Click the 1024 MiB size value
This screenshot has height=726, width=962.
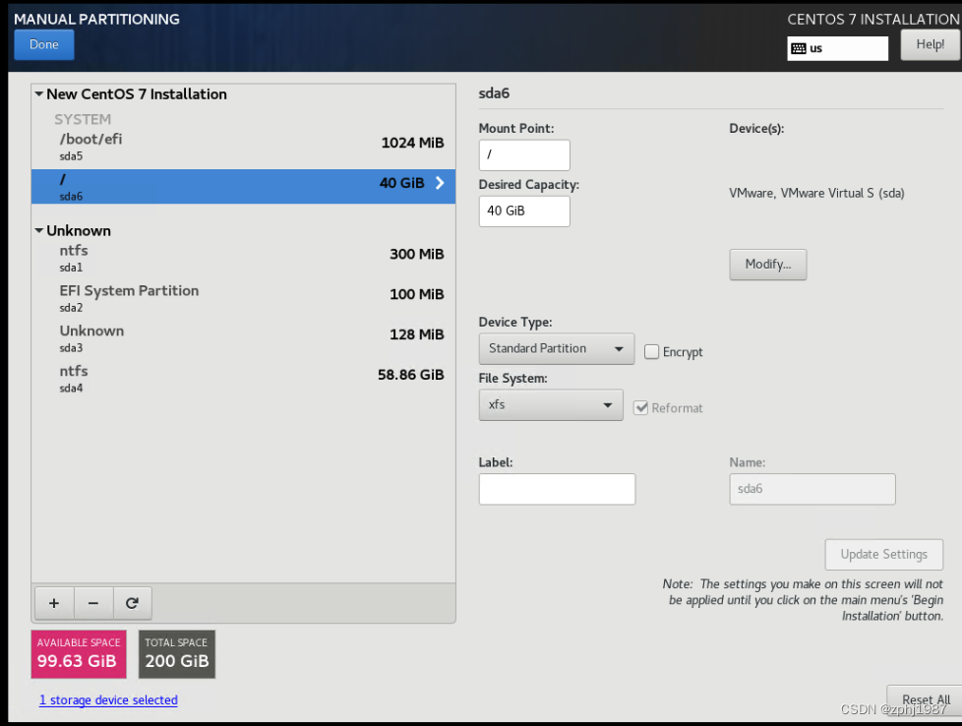coord(412,143)
